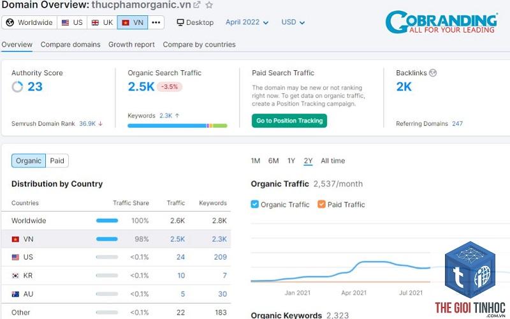Select the Organic toggle button
The width and height of the screenshot is (510, 319).
coord(29,161)
